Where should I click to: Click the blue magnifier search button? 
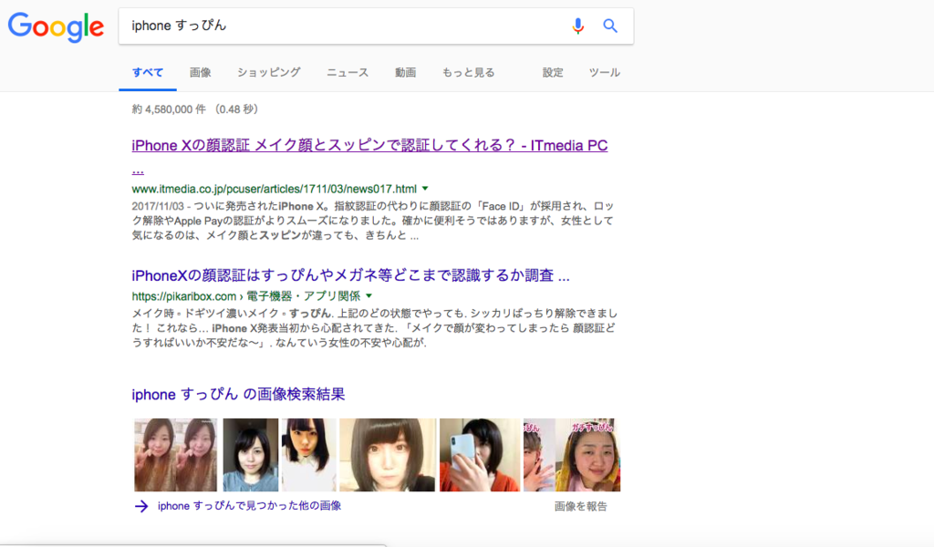(610, 26)
